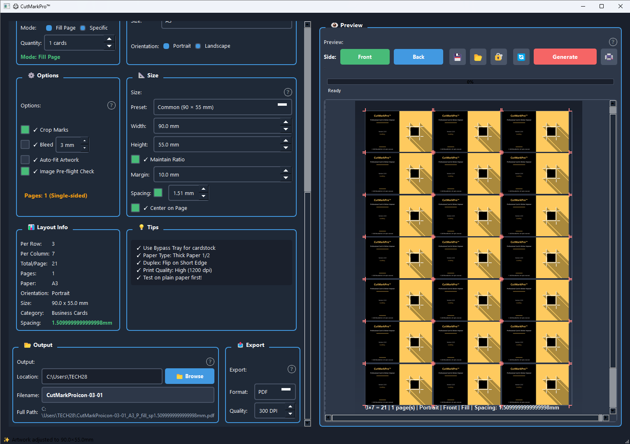630x444 pixels.
Task: Open help icon in Options panel
Action: click(x=112, y=105)
